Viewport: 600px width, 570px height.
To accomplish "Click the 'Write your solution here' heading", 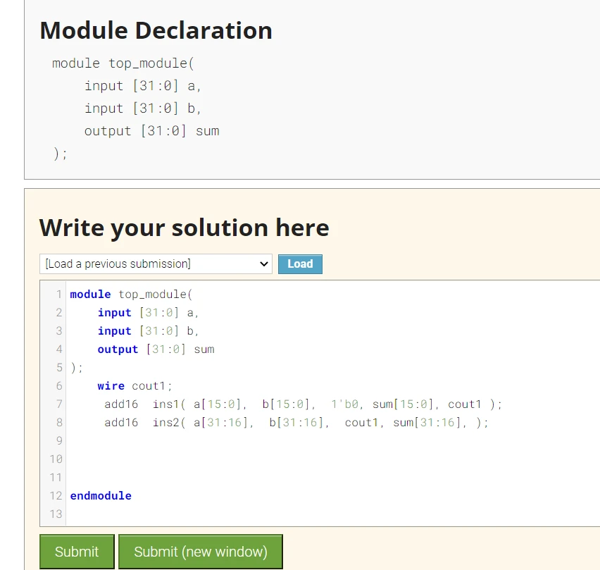I will (x=184, y=228).
